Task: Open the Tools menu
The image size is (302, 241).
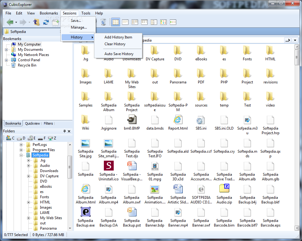Action: point(86,13)
